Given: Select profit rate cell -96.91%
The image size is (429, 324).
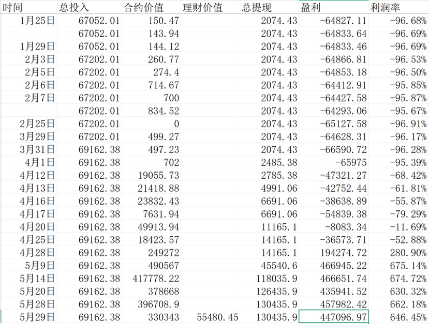Looking at the screenshot, I should point(398,124).
